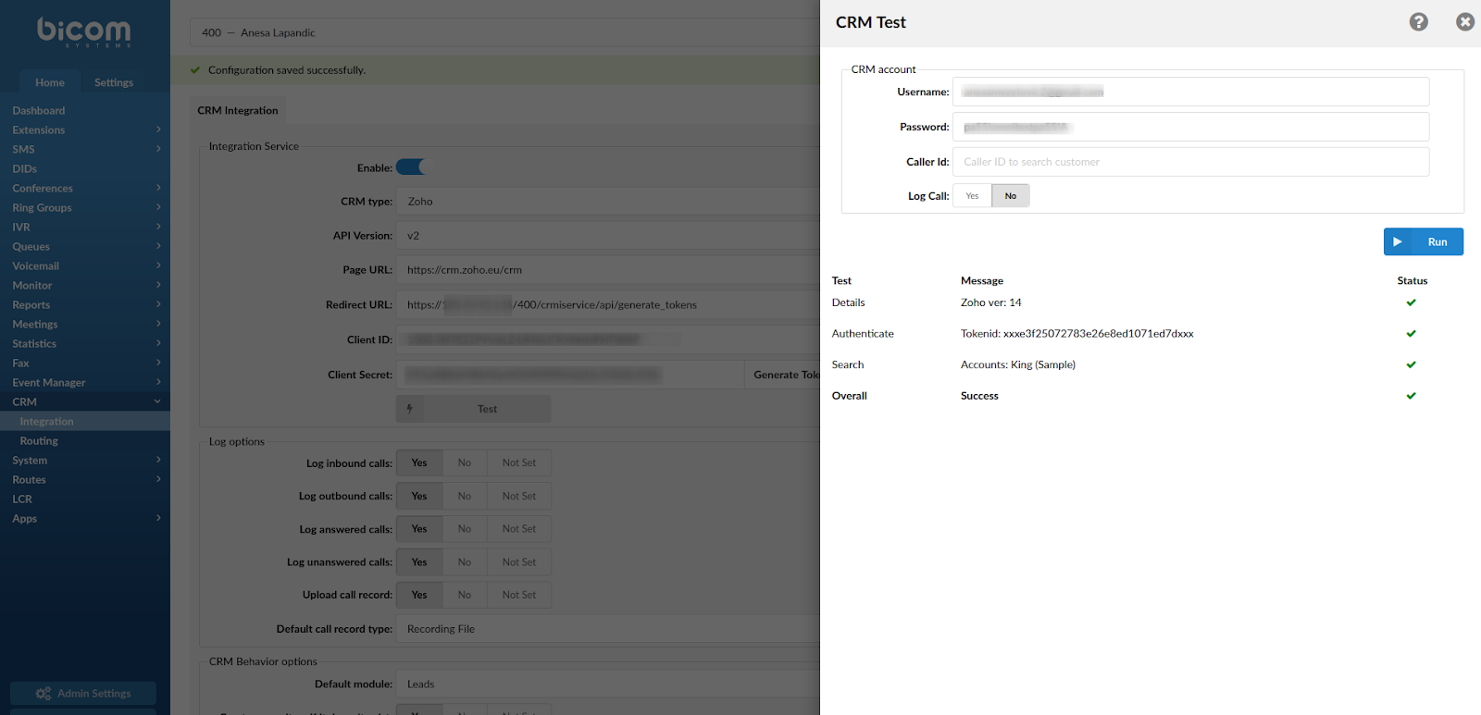Set Log unanswered calls to Not Set

519,562
